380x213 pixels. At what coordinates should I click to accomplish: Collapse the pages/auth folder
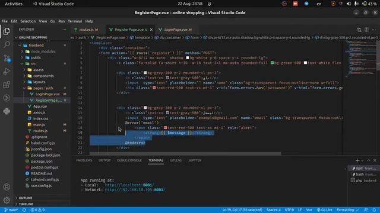(x=43, y=88)
